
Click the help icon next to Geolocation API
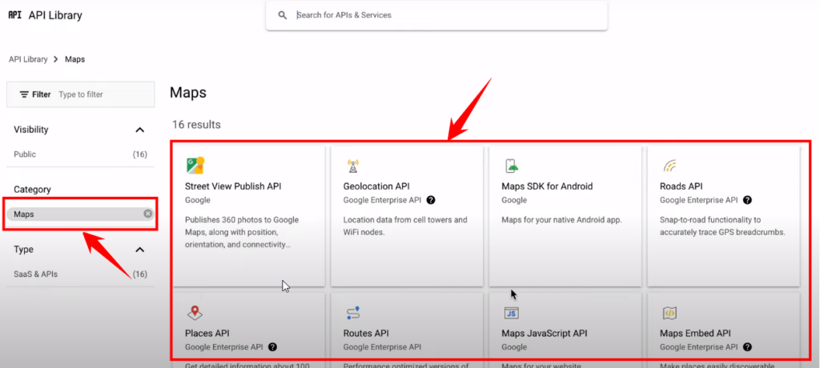(x=430, y=200)
